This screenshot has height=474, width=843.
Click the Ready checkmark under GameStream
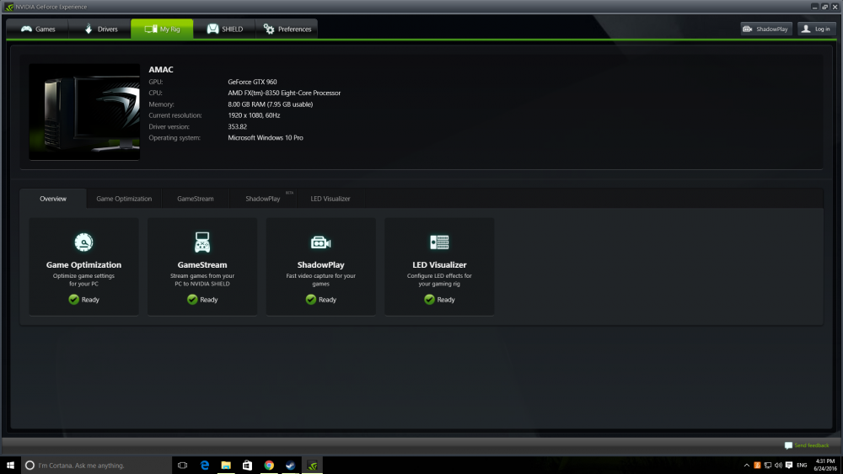[192, 300]
